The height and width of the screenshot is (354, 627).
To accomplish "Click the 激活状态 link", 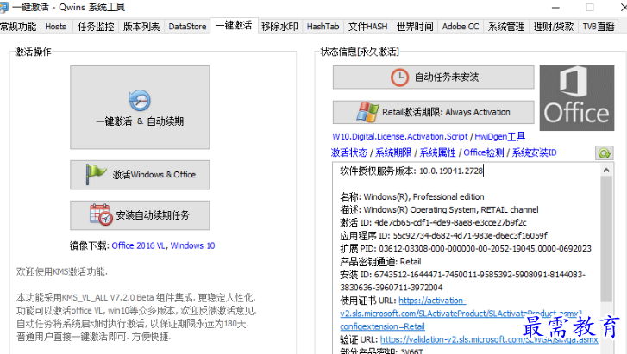I will click(x=349, y=152).
